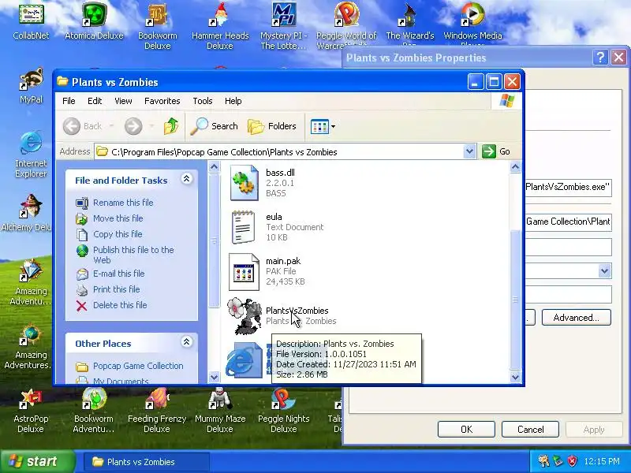This screenshot has width=631, height=473.
Task: Select the PlantsVsZombies executable icon
Action: point(244,316)
